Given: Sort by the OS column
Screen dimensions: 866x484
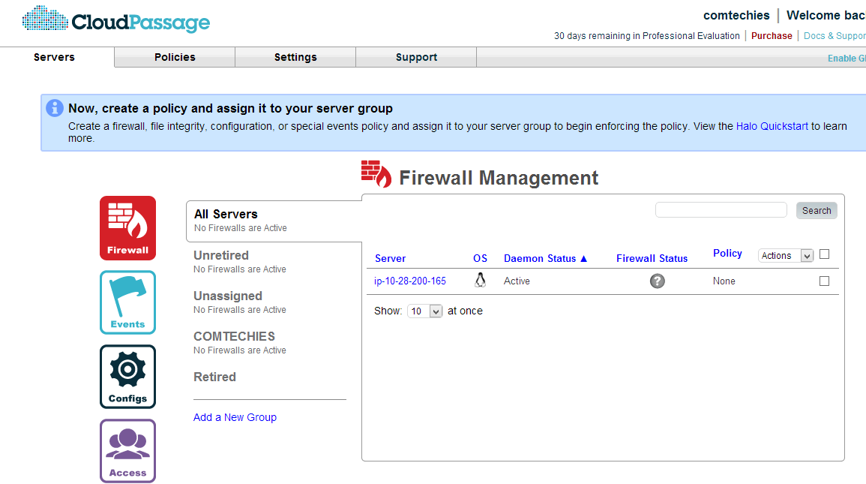Looking at the screenshot, I should 480,258.
